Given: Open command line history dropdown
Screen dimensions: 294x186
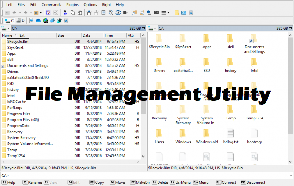Looking at the screenshot, I should pos(291,175).
